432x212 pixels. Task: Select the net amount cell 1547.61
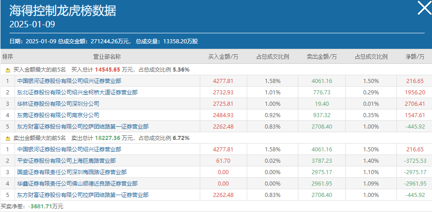pos(415,115)
